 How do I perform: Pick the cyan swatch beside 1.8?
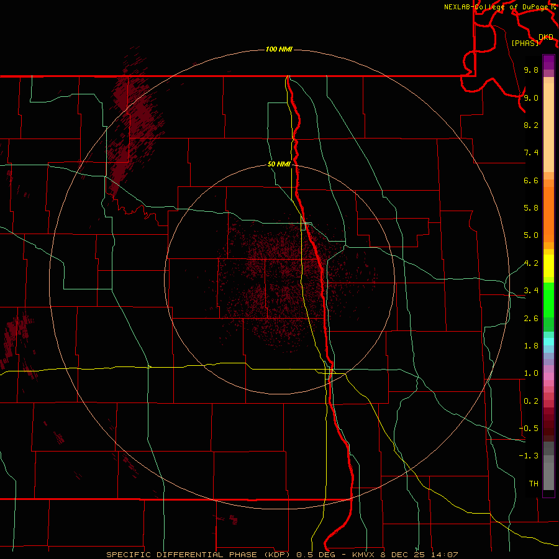(x=548, y=342)
